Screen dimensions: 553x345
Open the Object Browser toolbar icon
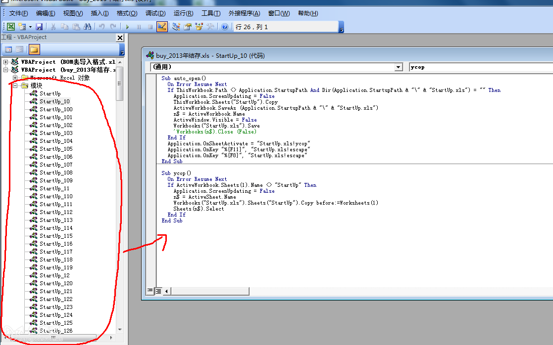[199, 27]
